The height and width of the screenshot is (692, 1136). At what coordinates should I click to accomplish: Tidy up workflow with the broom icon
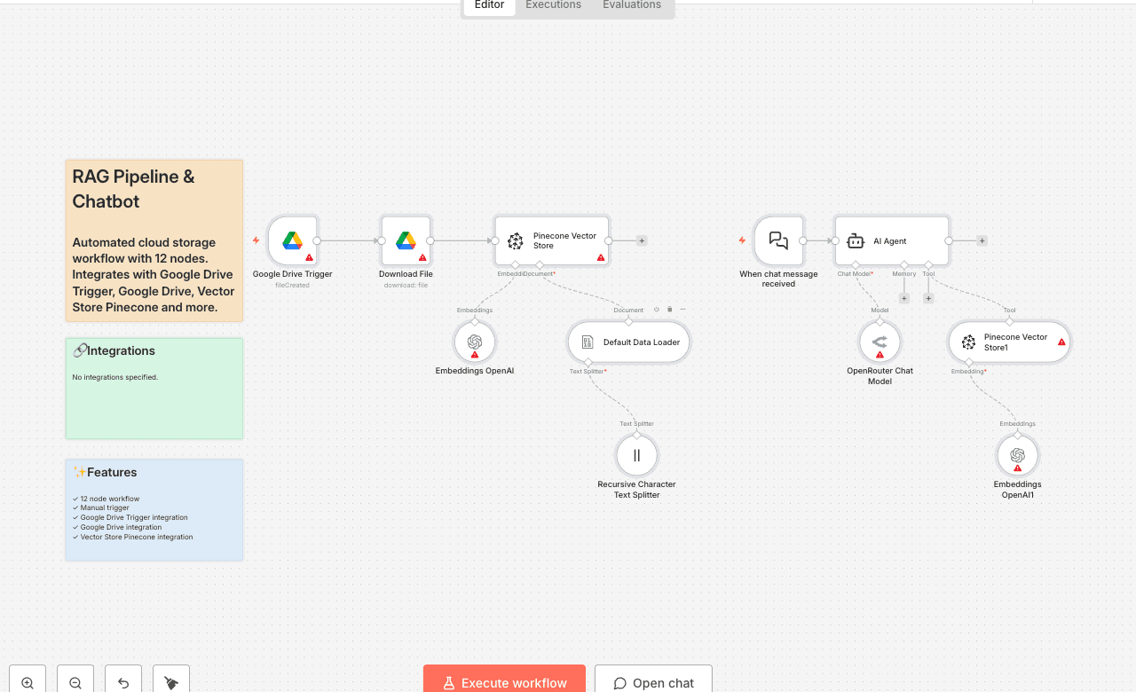click(x=170, y=680)
